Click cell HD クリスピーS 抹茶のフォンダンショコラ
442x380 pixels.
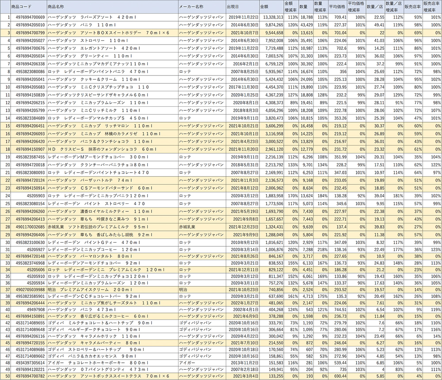tap(112, 149)
